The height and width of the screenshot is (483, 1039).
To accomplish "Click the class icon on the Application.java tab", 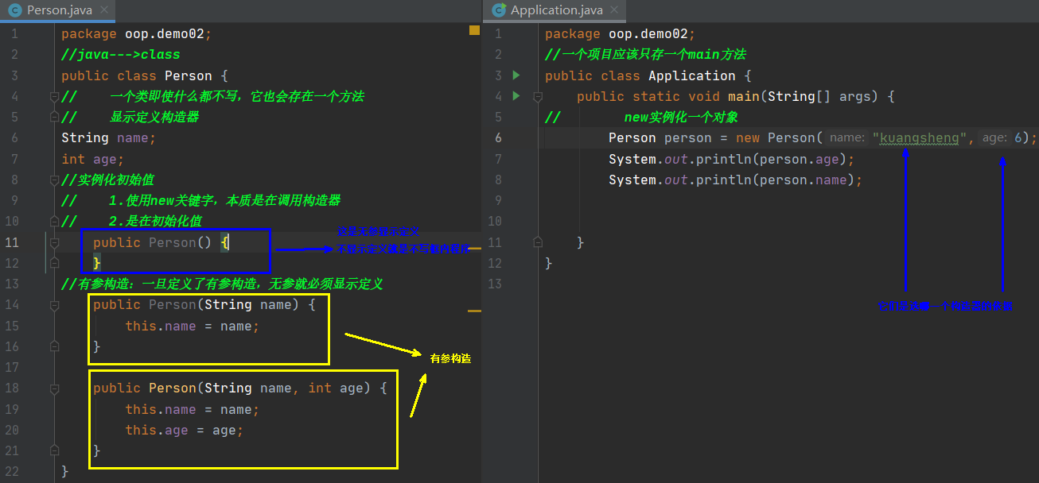I will click(x=499, y=10).
